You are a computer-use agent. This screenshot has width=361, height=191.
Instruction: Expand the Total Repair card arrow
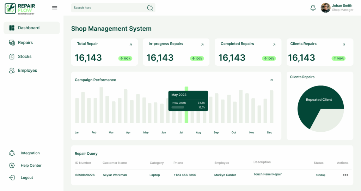coord(131,44)
